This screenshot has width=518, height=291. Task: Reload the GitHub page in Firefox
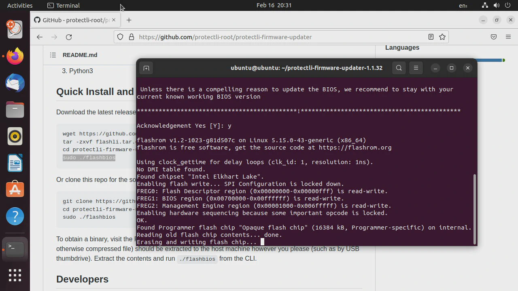click(x=69, y=37)
